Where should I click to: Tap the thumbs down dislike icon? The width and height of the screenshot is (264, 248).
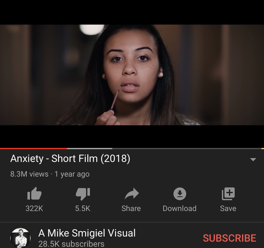coord(83,194)
